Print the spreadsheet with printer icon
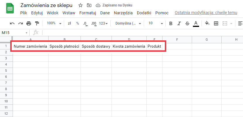This screenshot has width=243, height=117. (x=29, y=23)
